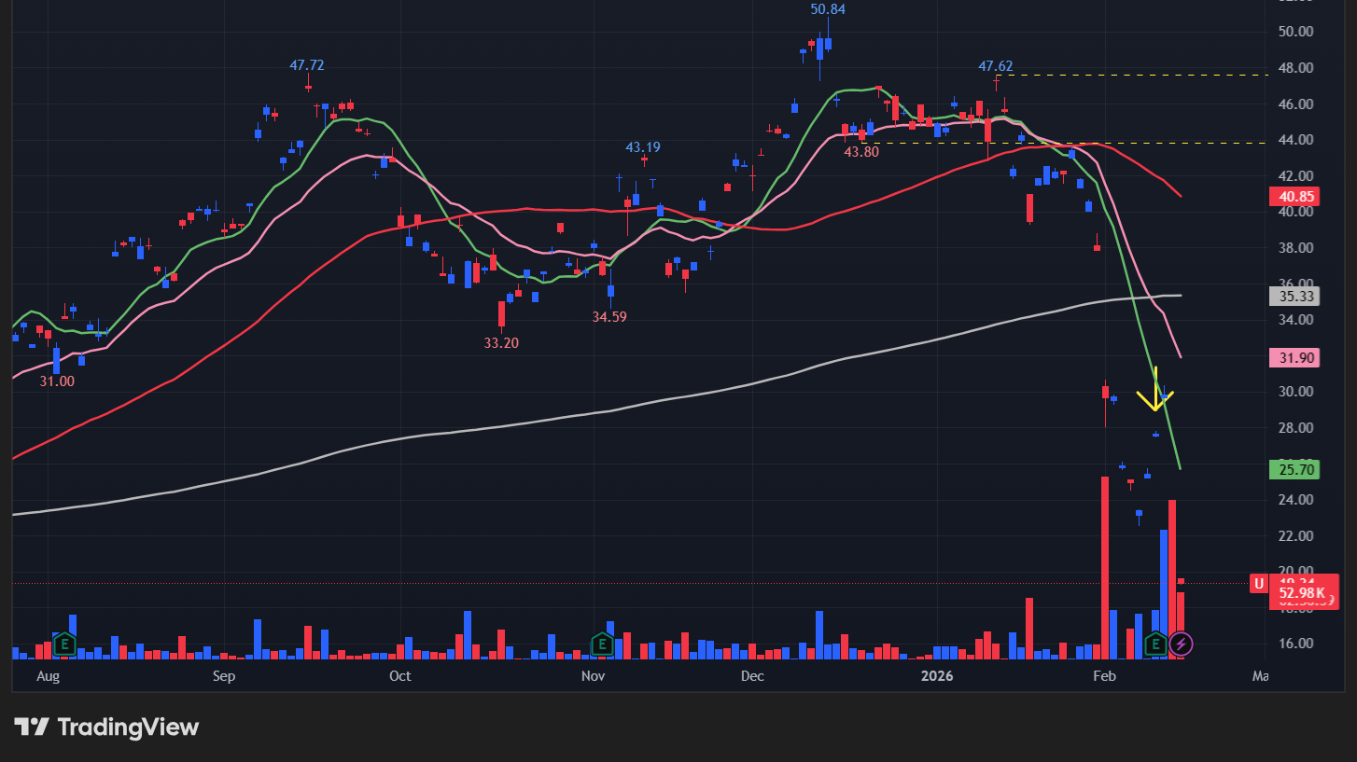Select the earnings "E" badge near early August
1357x762 pixels.
[x=63, y=644]
